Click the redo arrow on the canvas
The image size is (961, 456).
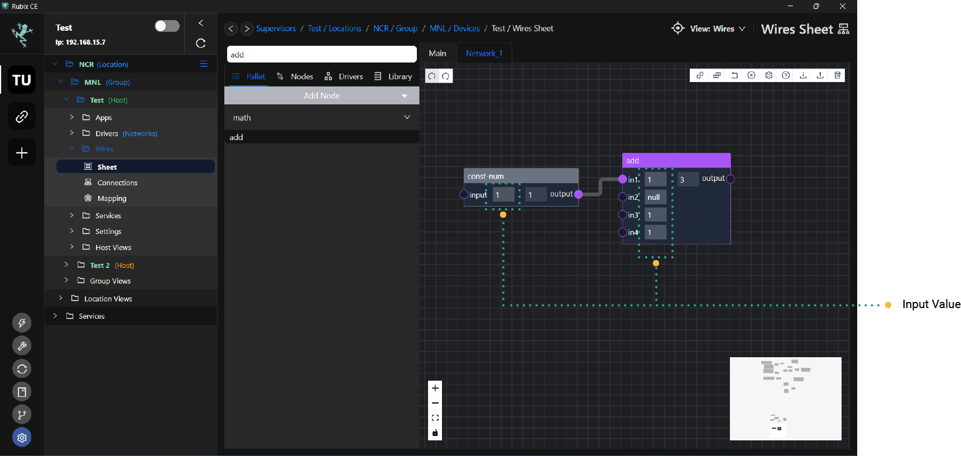point(446,76)
